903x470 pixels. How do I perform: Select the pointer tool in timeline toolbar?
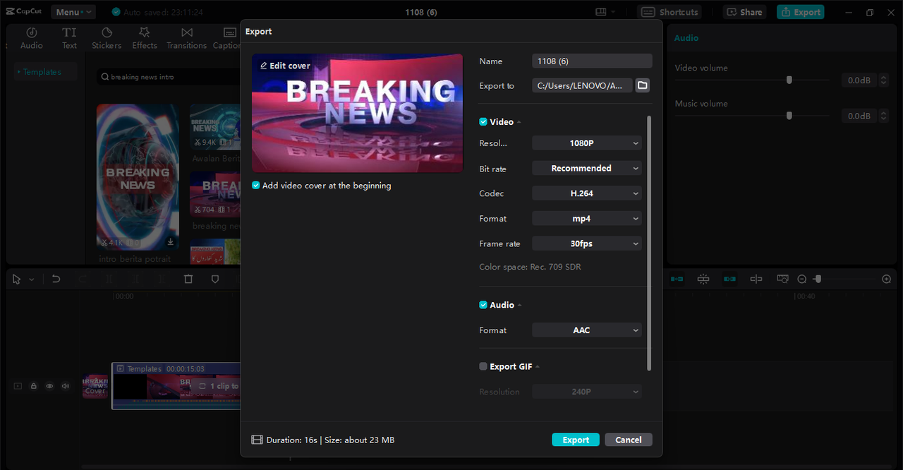coord(17,279)
